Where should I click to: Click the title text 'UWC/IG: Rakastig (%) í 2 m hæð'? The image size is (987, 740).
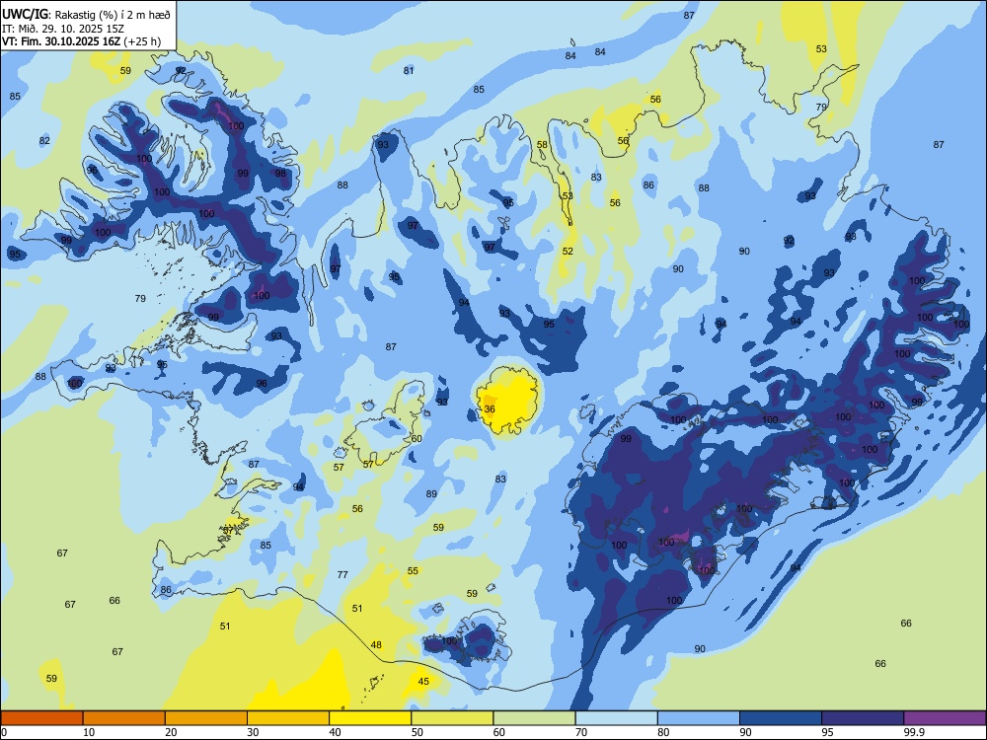pyautogui.click(x=86, y=13)
